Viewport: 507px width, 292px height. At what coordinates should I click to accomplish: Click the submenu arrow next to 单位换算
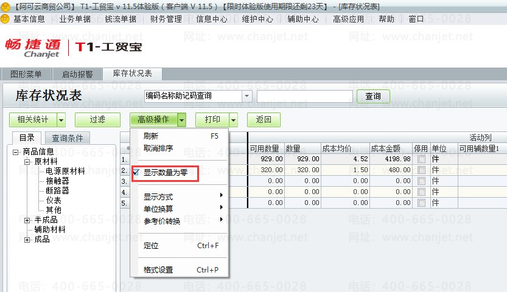(x=221, y=207)
